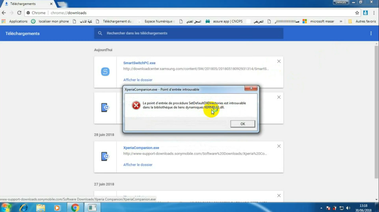379x212 pixels.
Task: Go back with the browser back arrow
Action: pos(4,13)
